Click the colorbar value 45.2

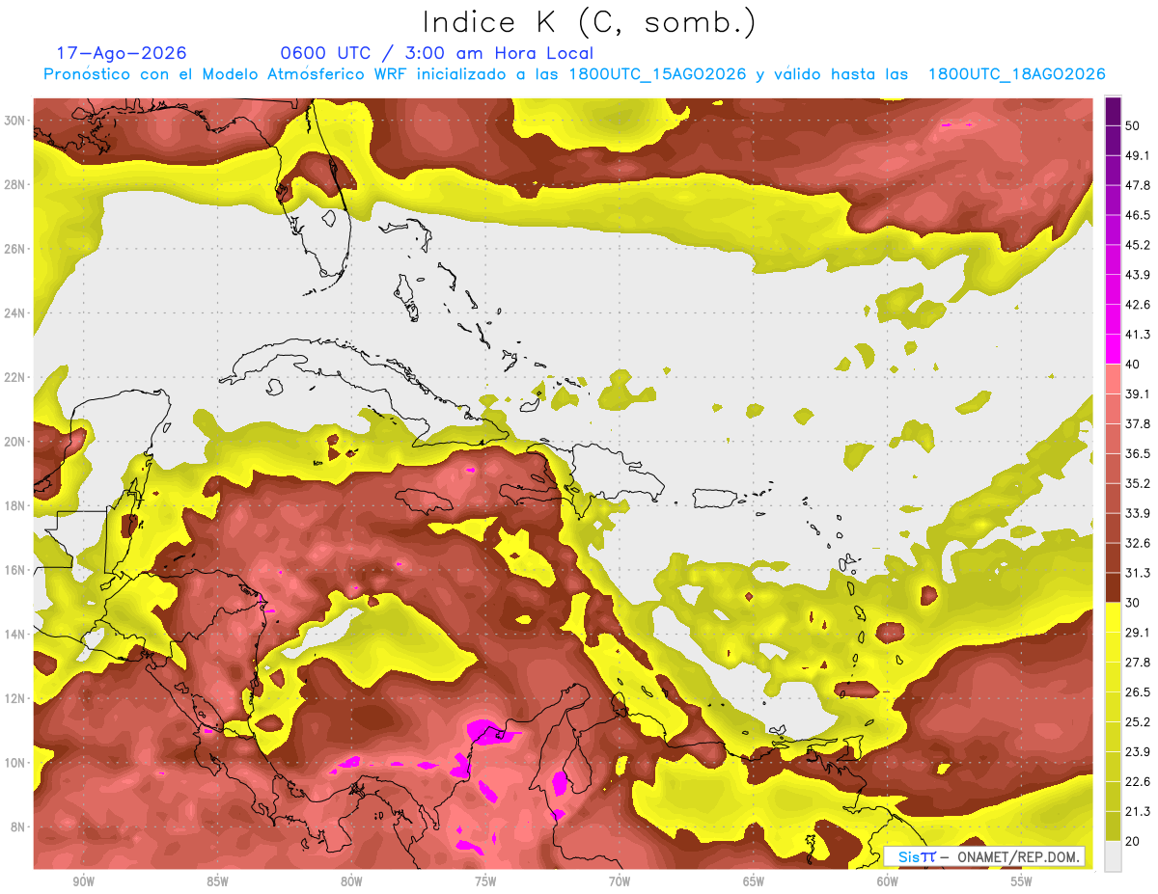pos(1138,245)
